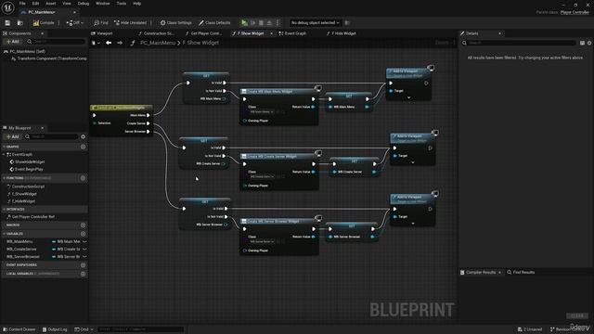The width and height of the screenshot is (594, 334).
Task: Switch to the Find Results tab
Action: 521,272
